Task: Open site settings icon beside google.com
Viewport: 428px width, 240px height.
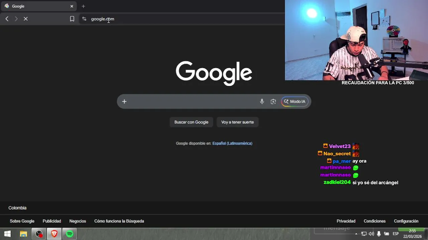Action: 84,19
